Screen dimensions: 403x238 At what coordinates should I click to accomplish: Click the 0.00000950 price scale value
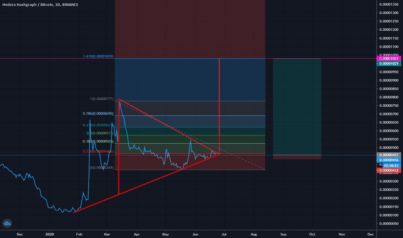point(389,72)
